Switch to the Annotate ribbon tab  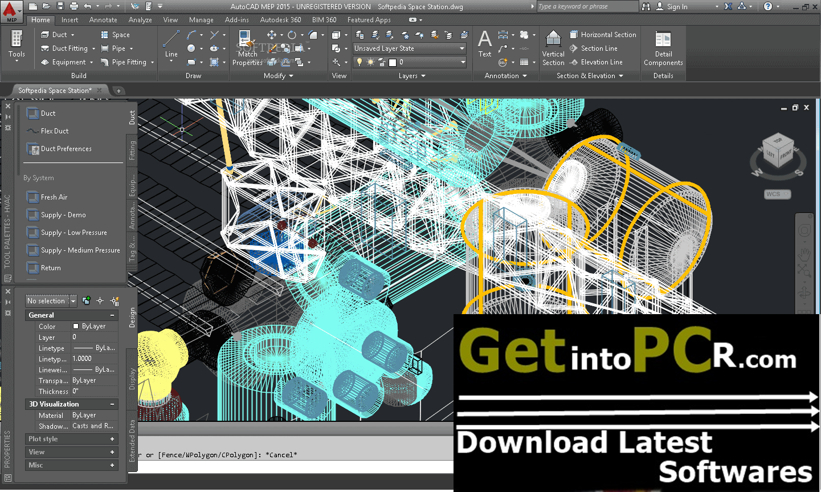103,20
